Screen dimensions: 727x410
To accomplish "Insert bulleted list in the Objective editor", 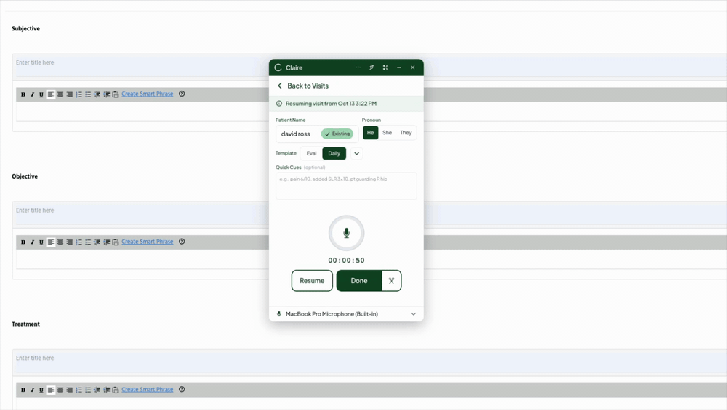I will pyautogui.click(x=88, y=242).
